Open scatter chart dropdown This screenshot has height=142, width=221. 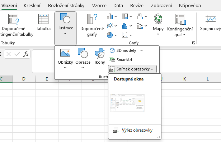(127, 35)
